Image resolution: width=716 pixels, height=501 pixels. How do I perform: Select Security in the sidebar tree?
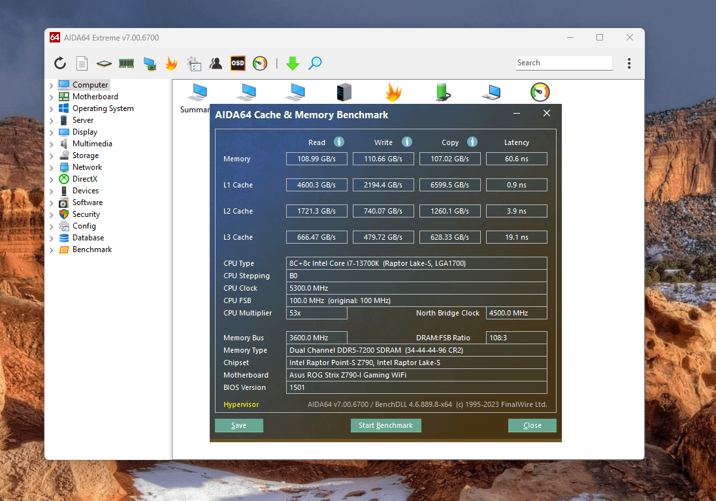pos(86,214)
